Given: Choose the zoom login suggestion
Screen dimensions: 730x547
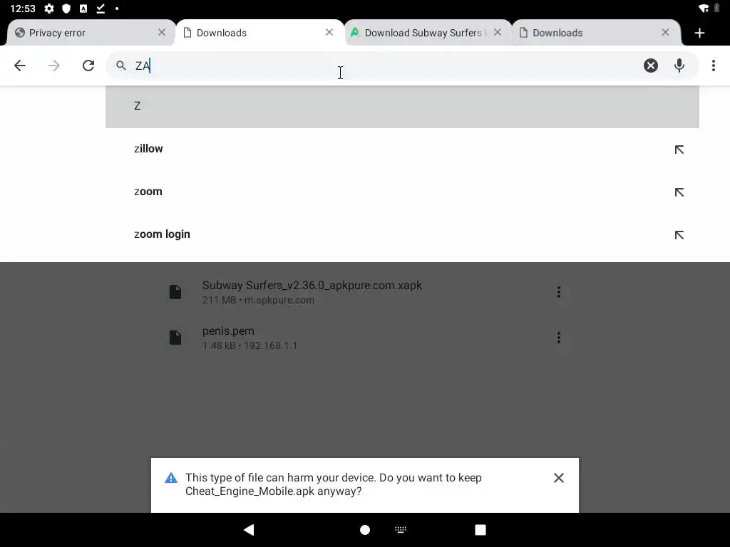Looking at the screenshot, I should tap(402, 234).
